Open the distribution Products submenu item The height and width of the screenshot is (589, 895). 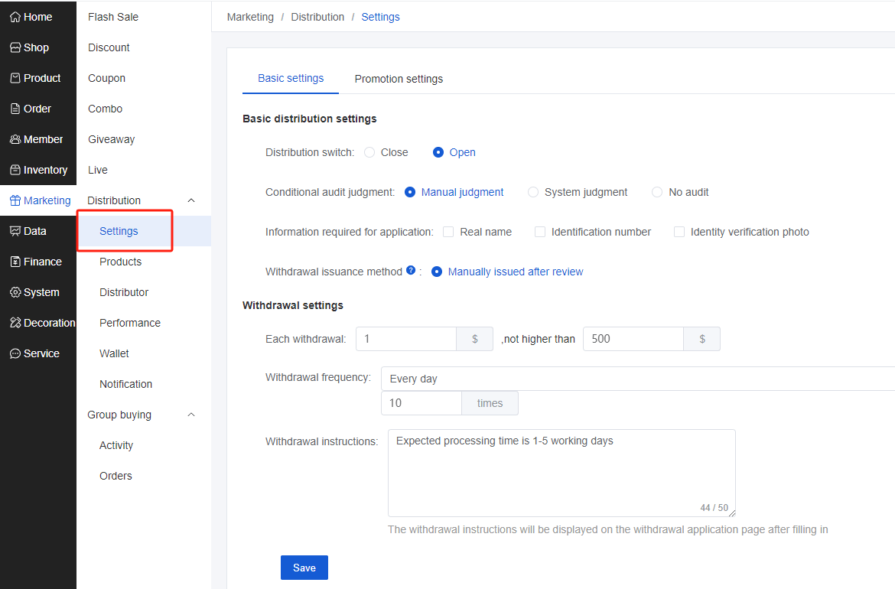coord(120,262)
